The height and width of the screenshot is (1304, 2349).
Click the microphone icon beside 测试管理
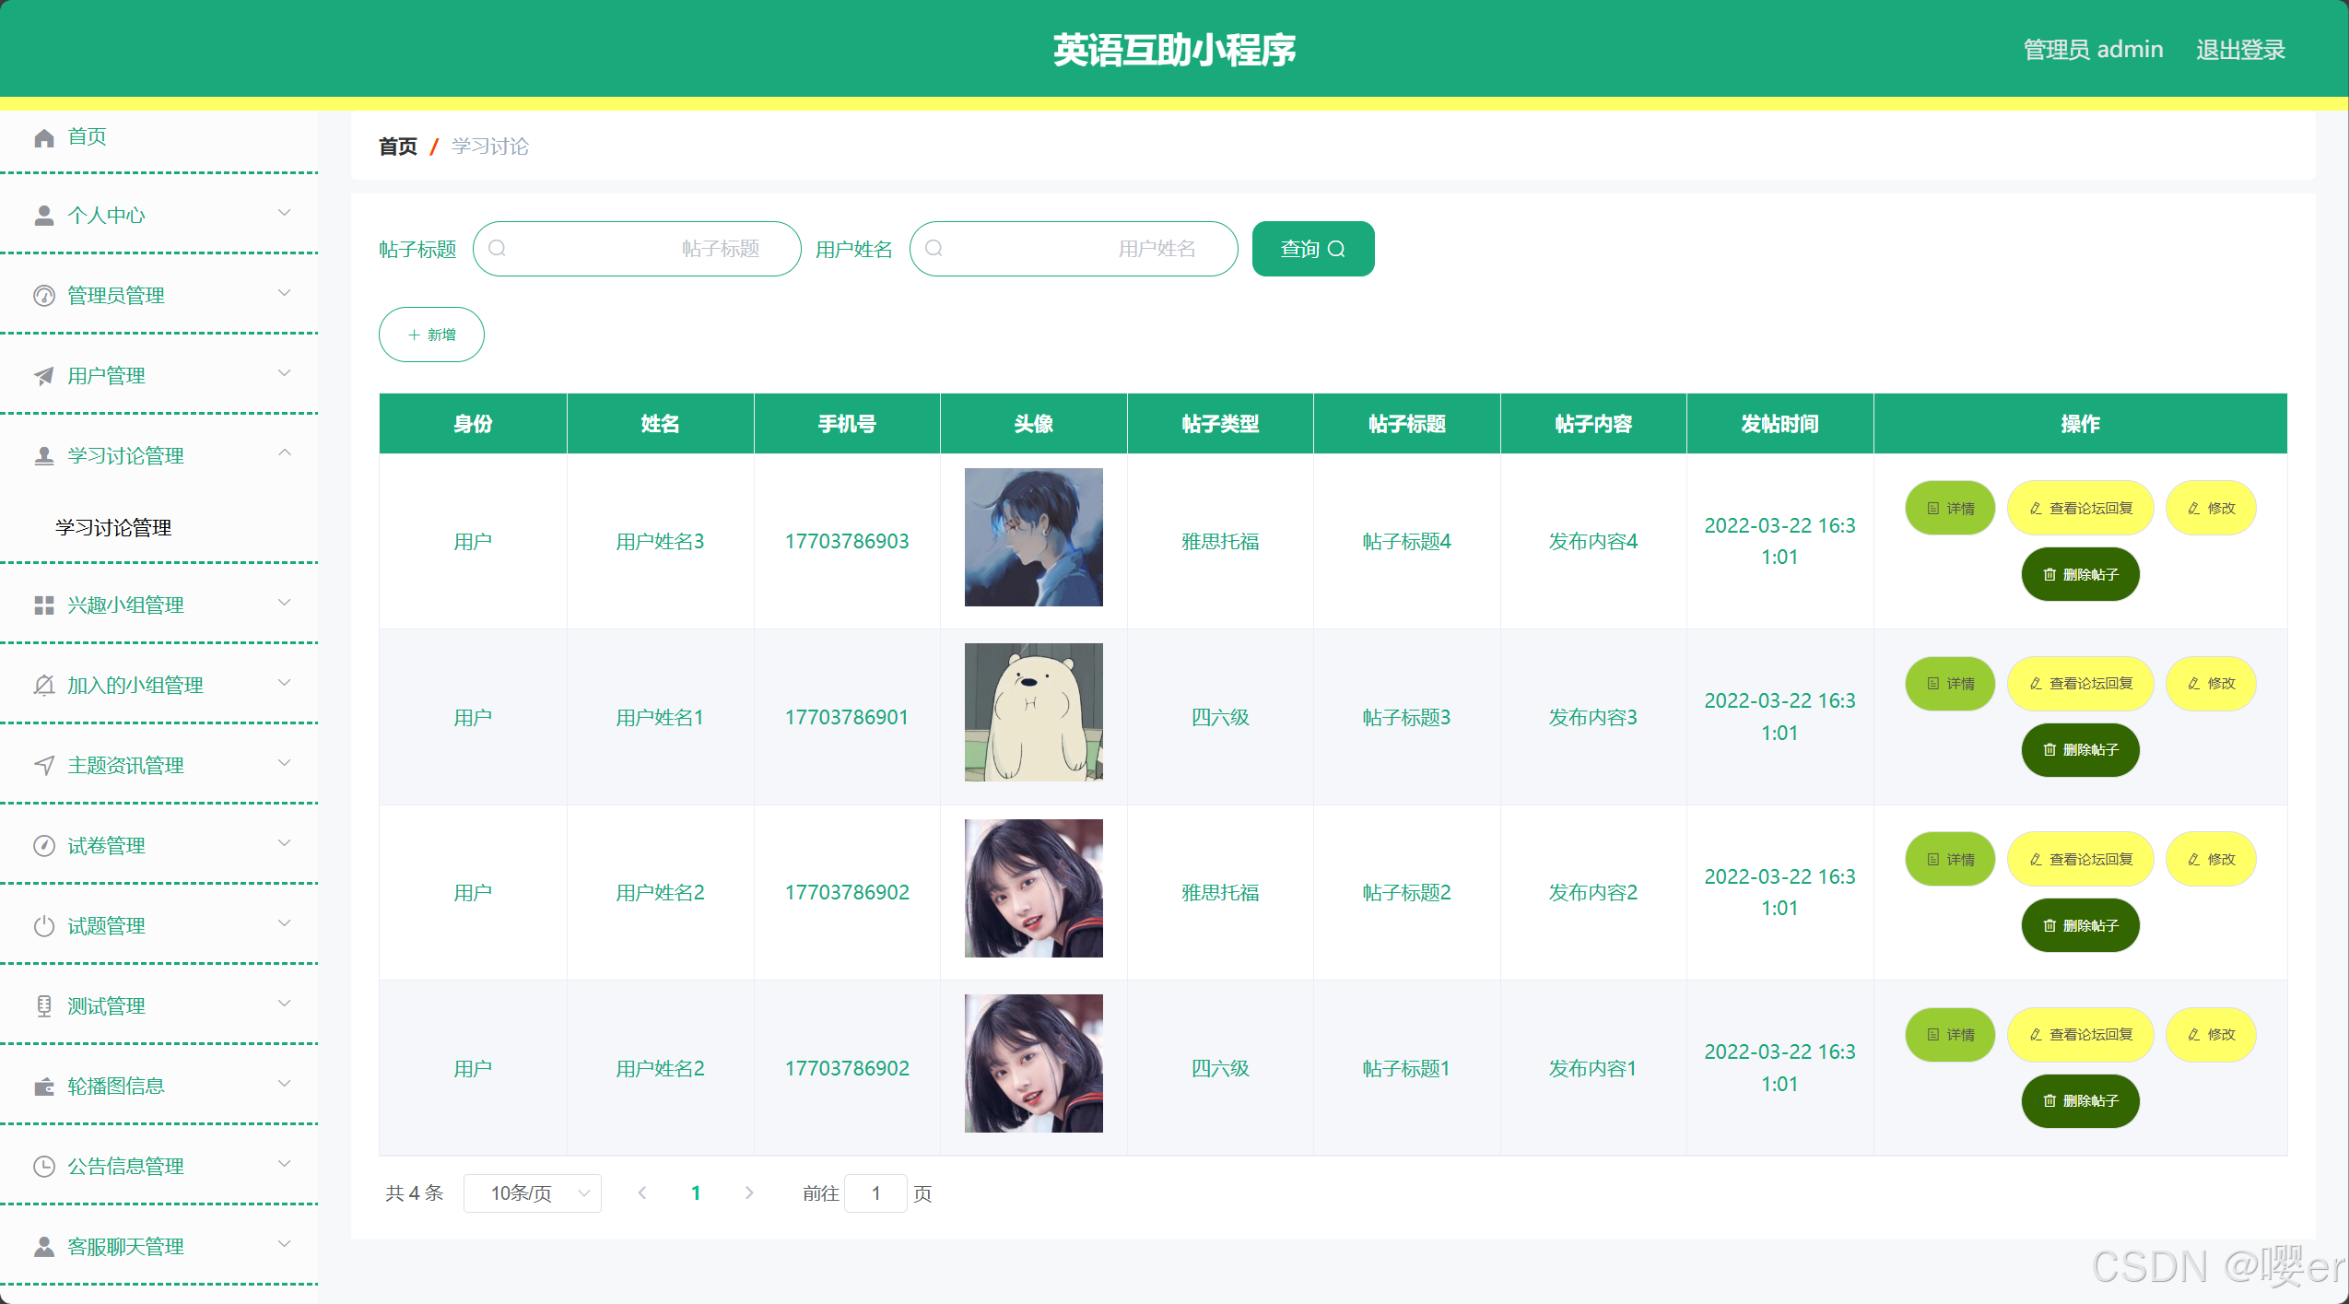pyautogui.click(x=44, y=1006)
